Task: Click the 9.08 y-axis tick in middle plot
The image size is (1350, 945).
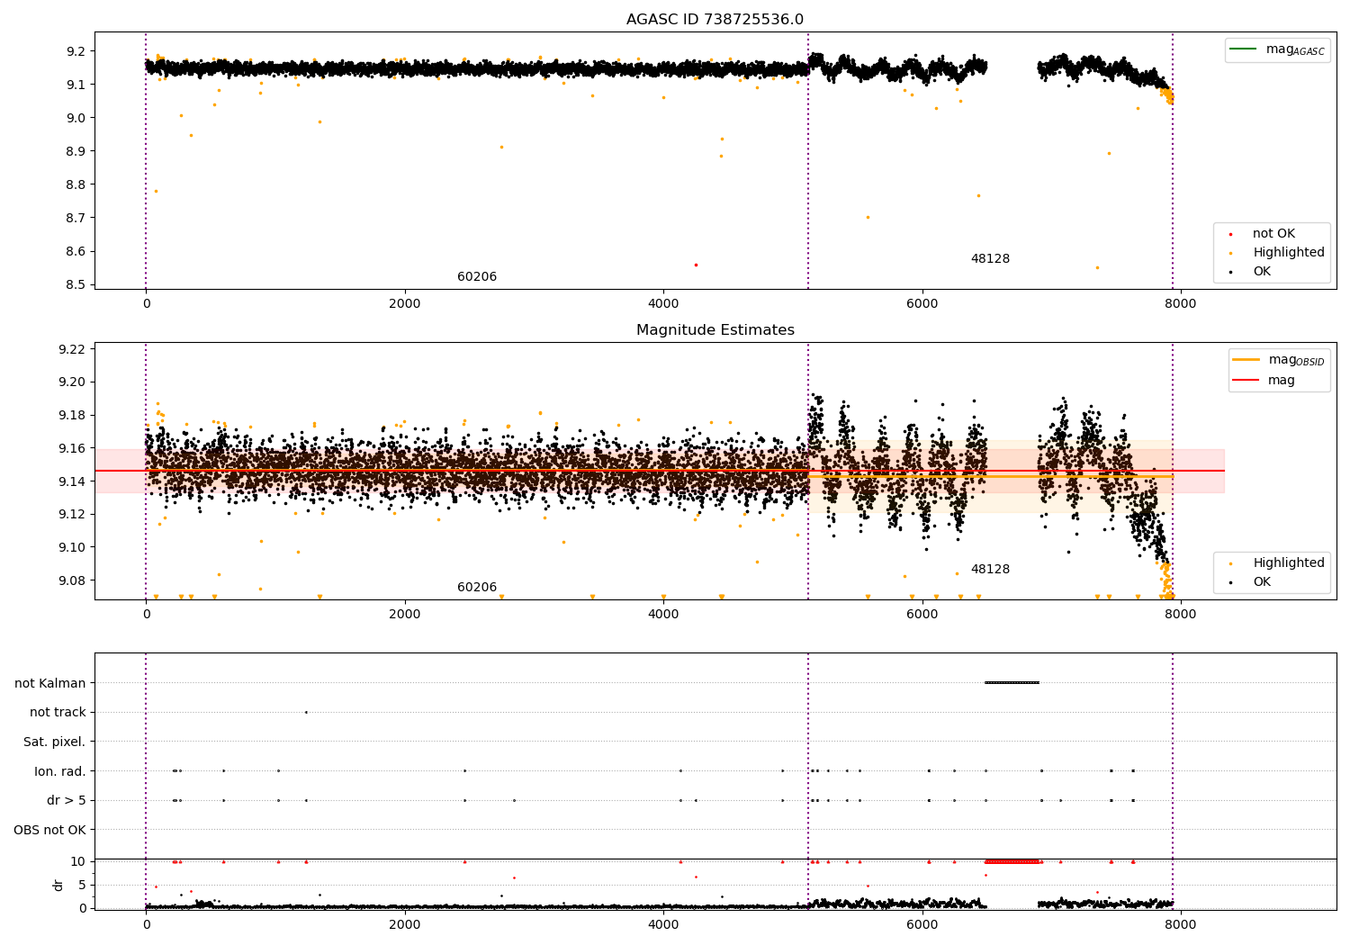Action: click(74, 580)
